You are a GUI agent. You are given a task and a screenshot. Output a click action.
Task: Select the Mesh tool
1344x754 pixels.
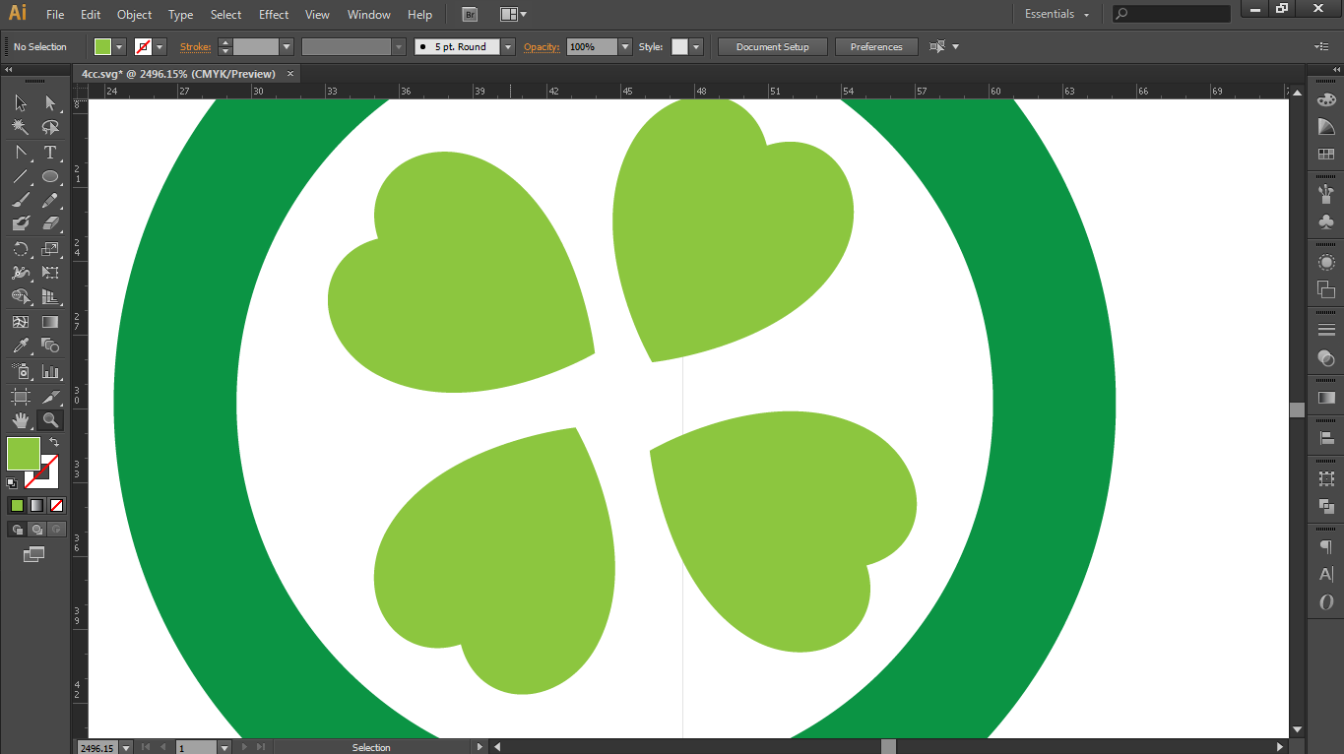[x=21, y=322]
